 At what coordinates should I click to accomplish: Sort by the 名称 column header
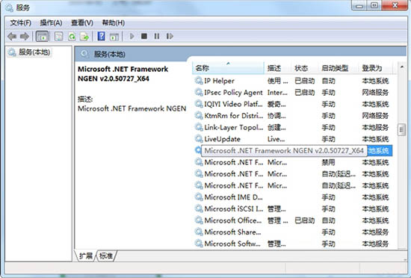click(228, 68)
